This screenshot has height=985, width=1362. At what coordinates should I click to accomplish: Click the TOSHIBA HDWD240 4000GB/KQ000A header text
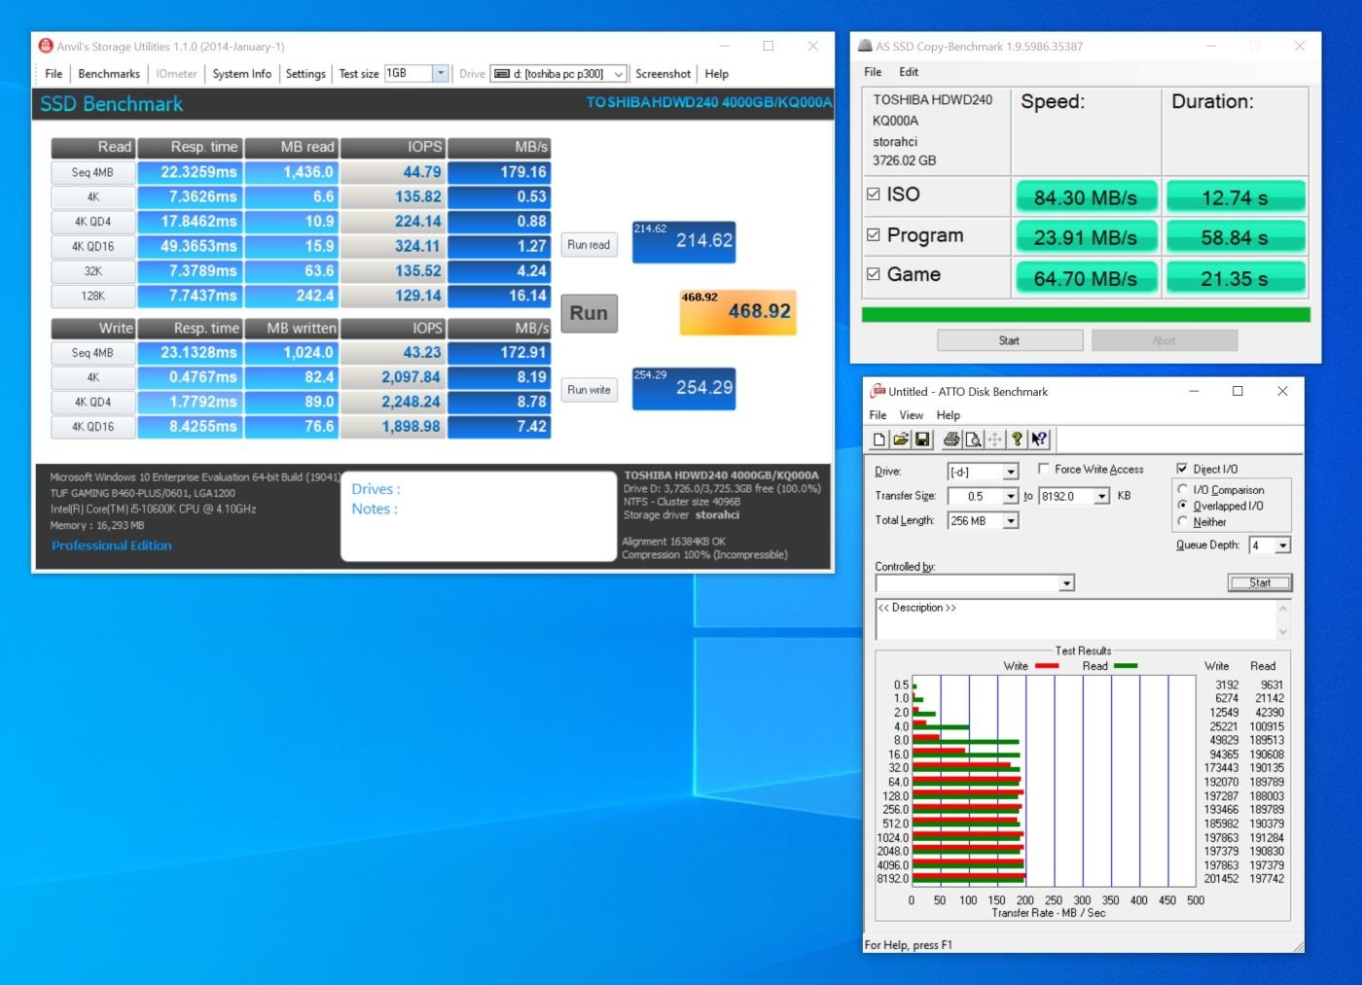point(708,103)
